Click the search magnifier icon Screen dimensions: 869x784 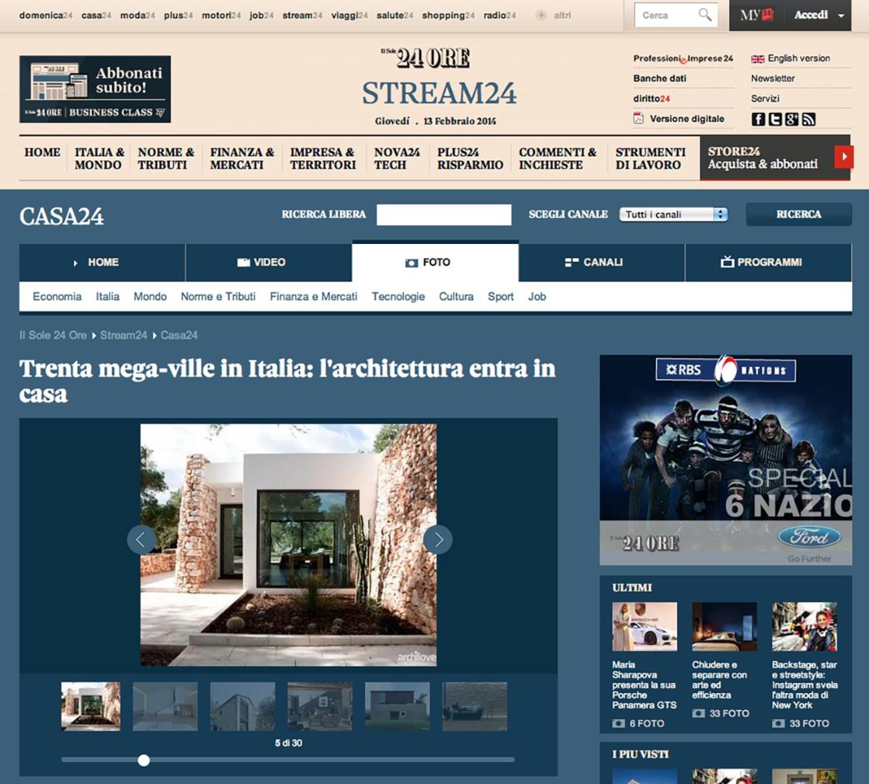pyautogui.click(x=705, y=15)
